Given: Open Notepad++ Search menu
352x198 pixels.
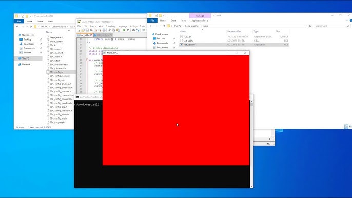Looking at the screenshot, I should tap(93, 26).
